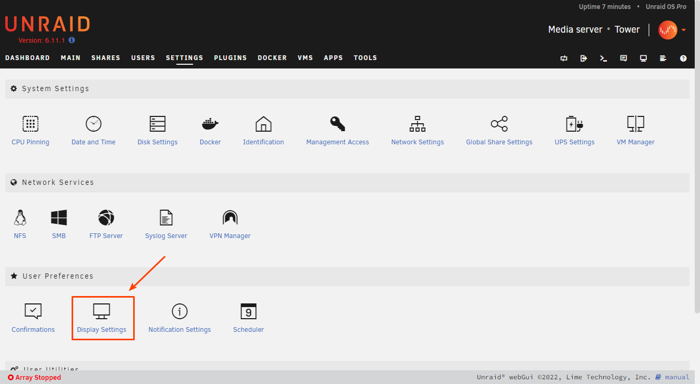Viewport: 700px width, 384px height.
Task: Open Network Settings icon
Action: [417, 124]
